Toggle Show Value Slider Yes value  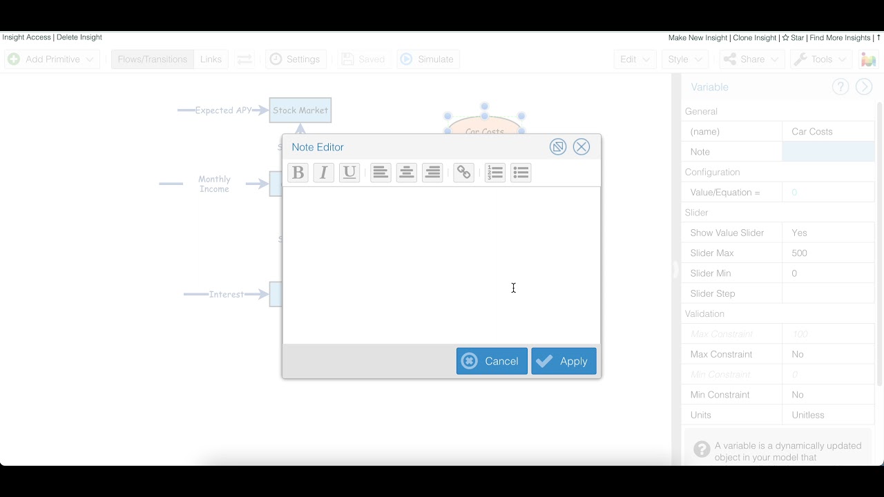click(828, 233)
